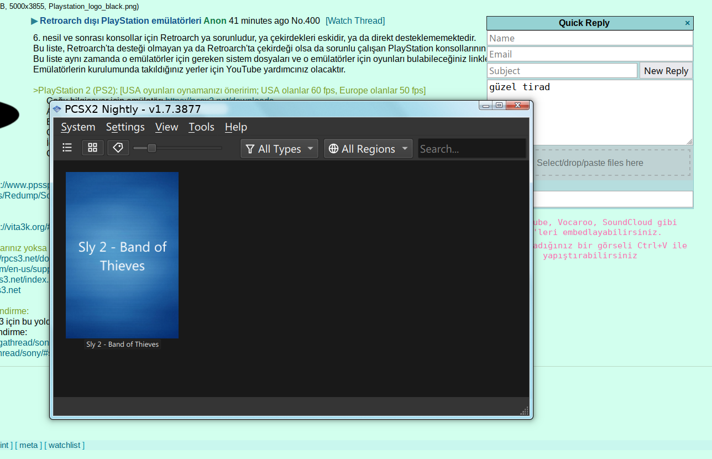Open the meta board link
This screenshot has height=459, width=712.
pos(28,445)
